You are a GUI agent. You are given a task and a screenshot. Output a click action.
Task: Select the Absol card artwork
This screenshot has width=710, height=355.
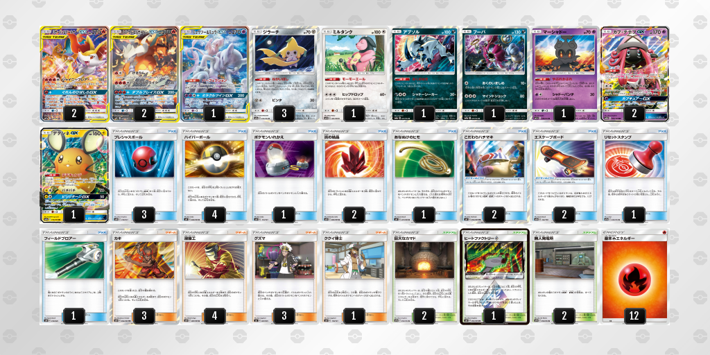(x=424, y=53)
